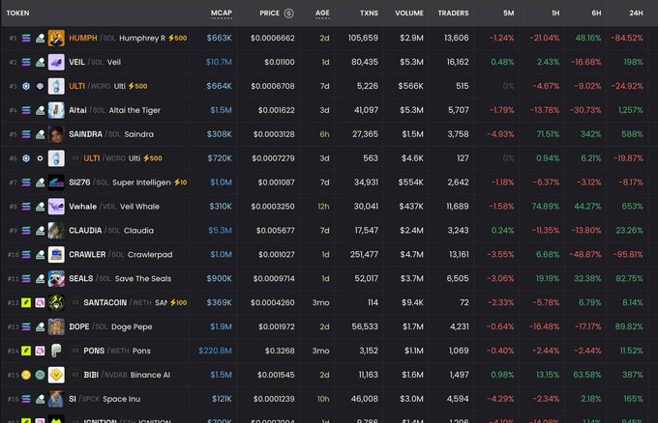
Task: Open the HUMPH token logo
Action: (56, 38)
